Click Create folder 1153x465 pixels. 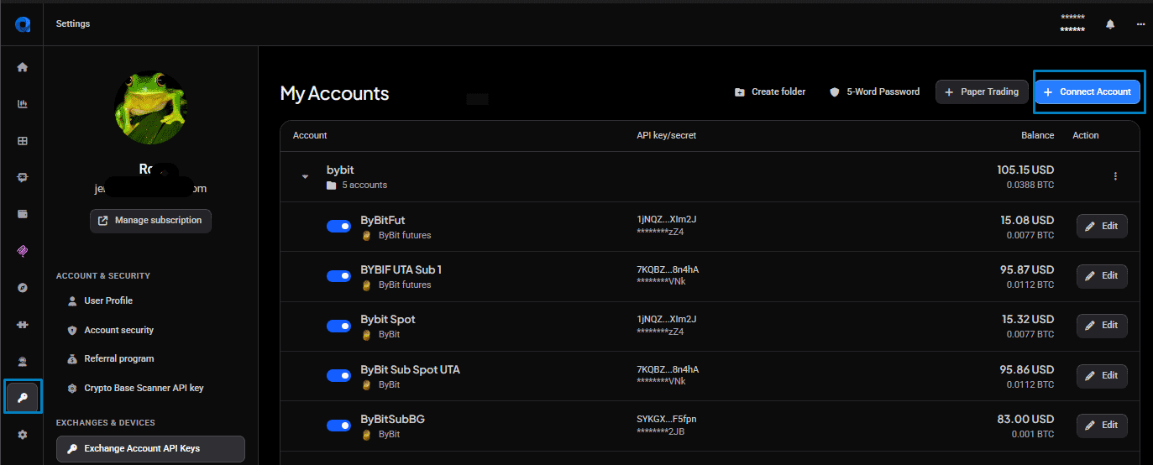770,91
